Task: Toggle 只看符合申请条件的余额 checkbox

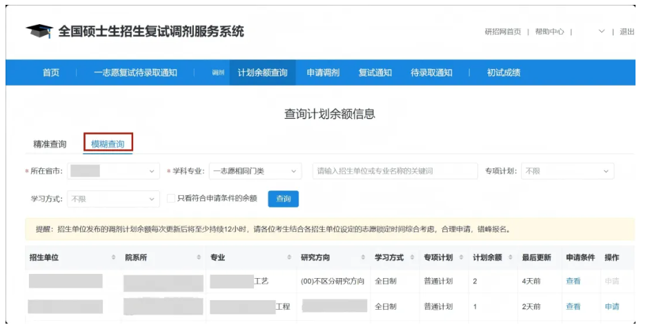Action: pos(171,199)
